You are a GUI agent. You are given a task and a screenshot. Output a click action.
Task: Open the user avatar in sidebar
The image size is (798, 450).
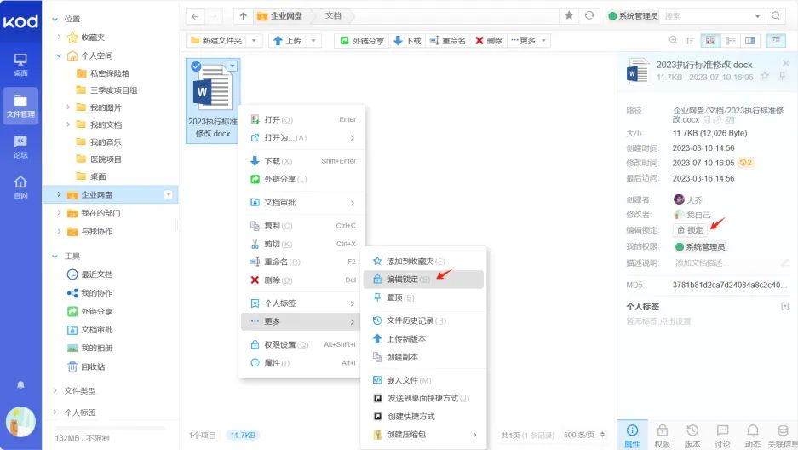(x=20, y=422)
